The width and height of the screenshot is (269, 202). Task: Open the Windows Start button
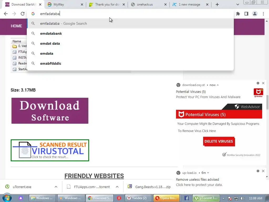(x=7, y=198)
